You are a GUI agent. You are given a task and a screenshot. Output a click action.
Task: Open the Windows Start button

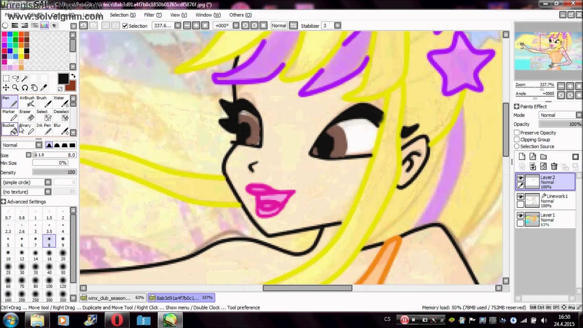[10, 320]
